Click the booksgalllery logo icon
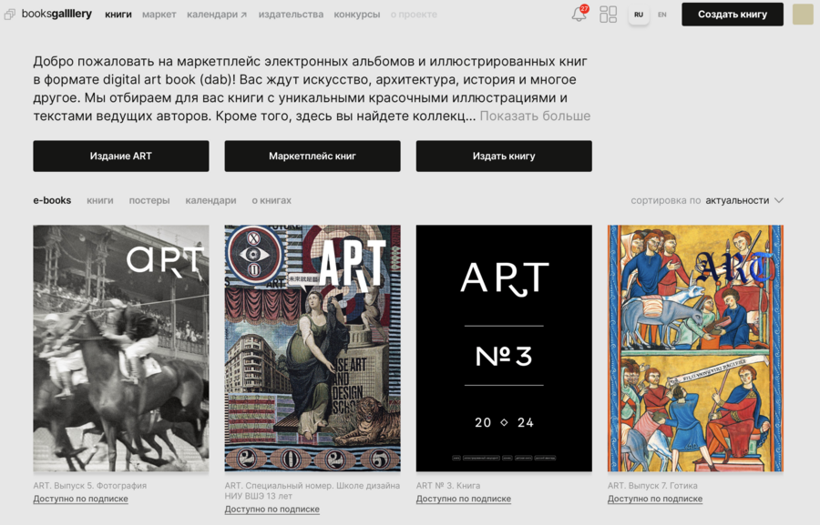 click(9, 15)
